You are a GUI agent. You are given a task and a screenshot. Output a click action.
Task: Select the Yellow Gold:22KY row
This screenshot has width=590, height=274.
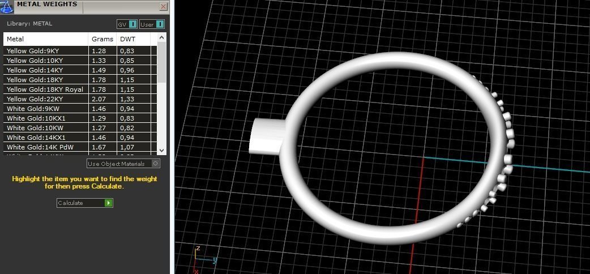(x=80, y=99)
